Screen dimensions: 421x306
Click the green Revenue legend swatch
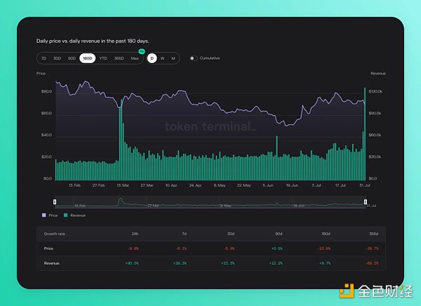click(x=65, y=215)
